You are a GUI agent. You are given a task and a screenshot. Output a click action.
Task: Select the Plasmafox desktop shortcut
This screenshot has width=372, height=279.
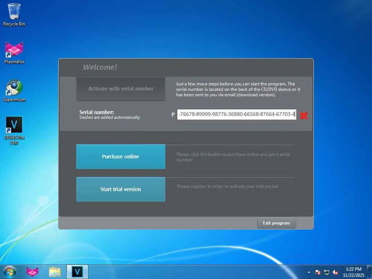pos(14,53)
